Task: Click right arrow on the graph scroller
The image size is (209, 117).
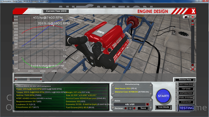Action: [41, 79]
